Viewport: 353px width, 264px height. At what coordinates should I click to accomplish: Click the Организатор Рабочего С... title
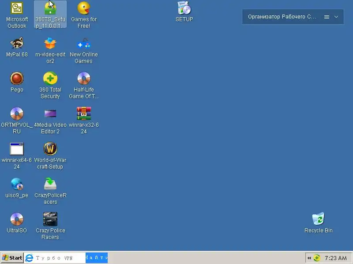click(282, 17)
